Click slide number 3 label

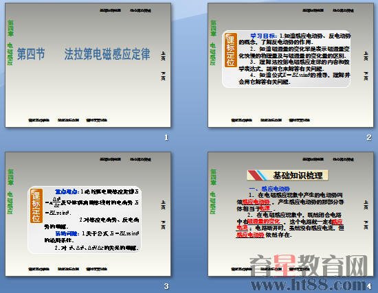click(x=166, y=286)
